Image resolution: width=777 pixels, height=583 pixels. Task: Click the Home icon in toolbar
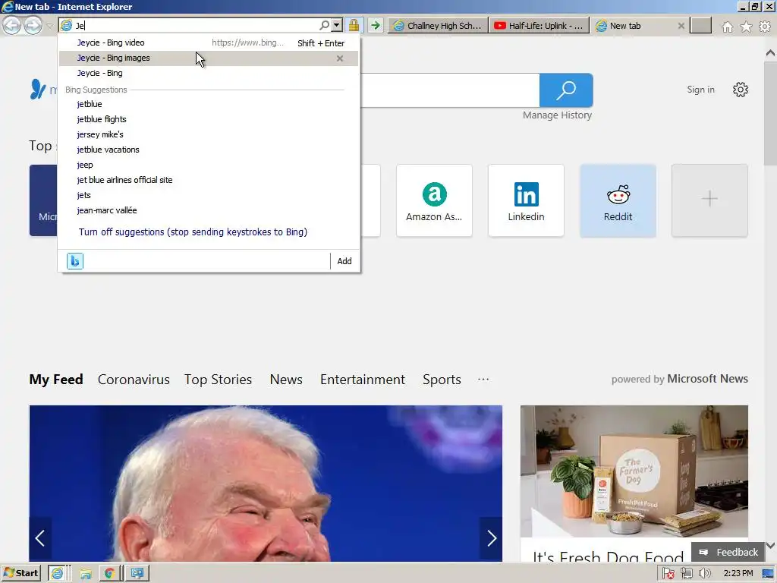[x=727, y=27]
